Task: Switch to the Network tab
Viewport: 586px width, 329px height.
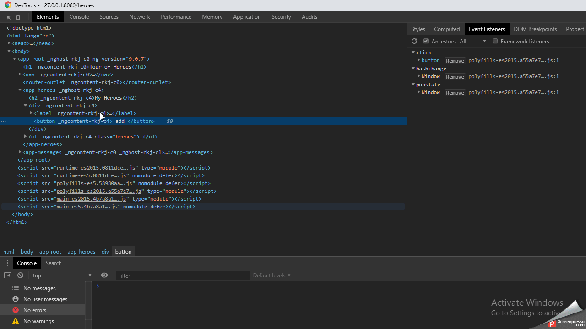Action: click(x=140, y=17)
